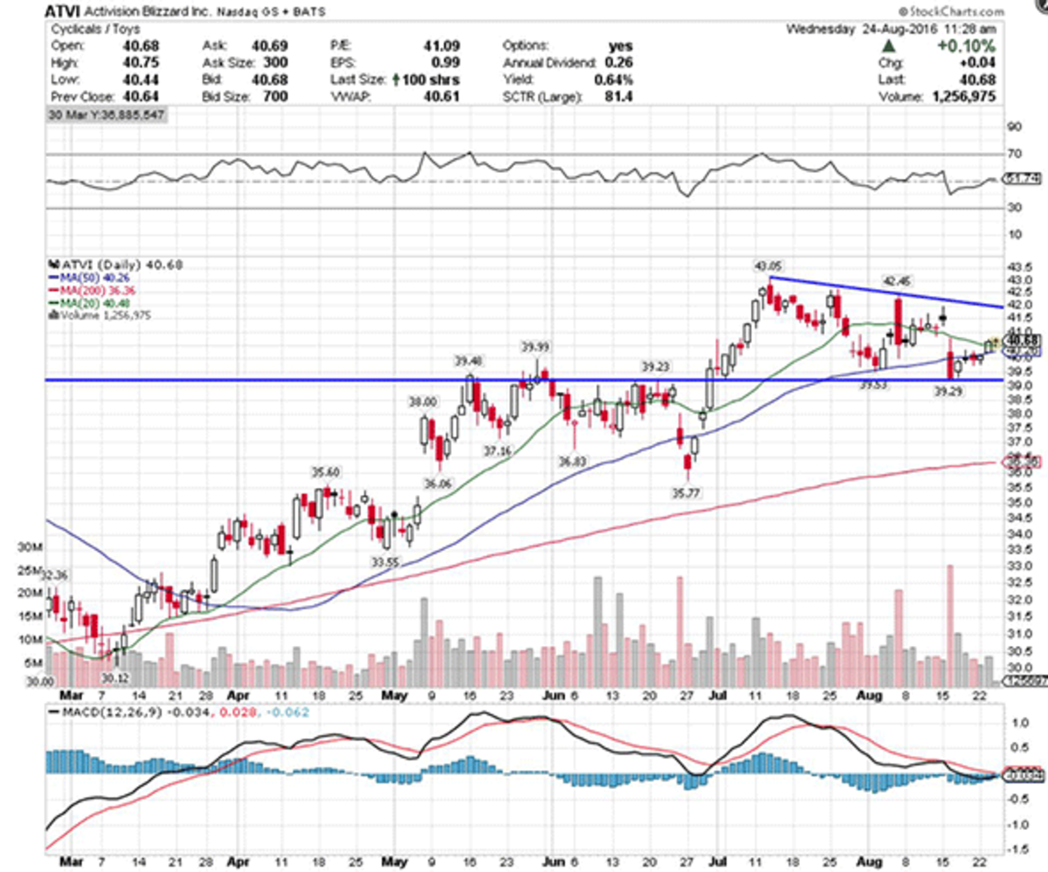Click the 39.29 low annotation
Viewport: 1048px width, 872px height.
click(x=947, y=393)
